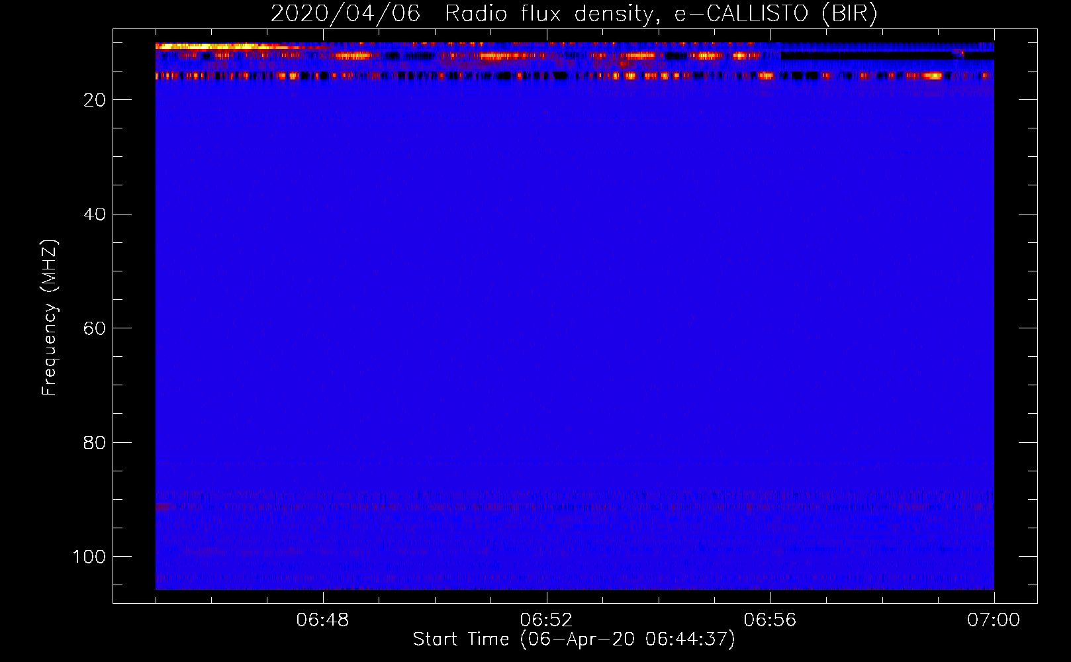The image size is (1071, 662).
Task: Click the 40 frequency tick label
Action: pyautogui.click(x=95, y=214)
